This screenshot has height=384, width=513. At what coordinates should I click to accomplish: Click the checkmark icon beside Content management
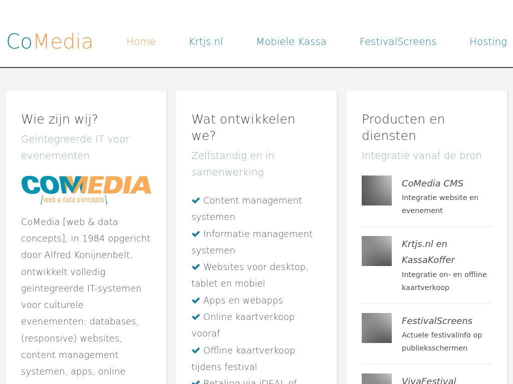click(196, 200)
